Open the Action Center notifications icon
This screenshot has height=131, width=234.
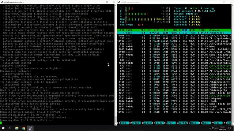[229, 128]
